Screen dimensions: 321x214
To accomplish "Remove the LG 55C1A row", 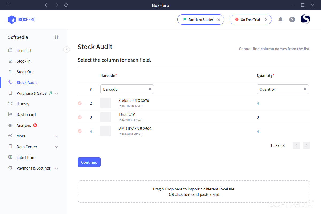I will coord(80,117).
